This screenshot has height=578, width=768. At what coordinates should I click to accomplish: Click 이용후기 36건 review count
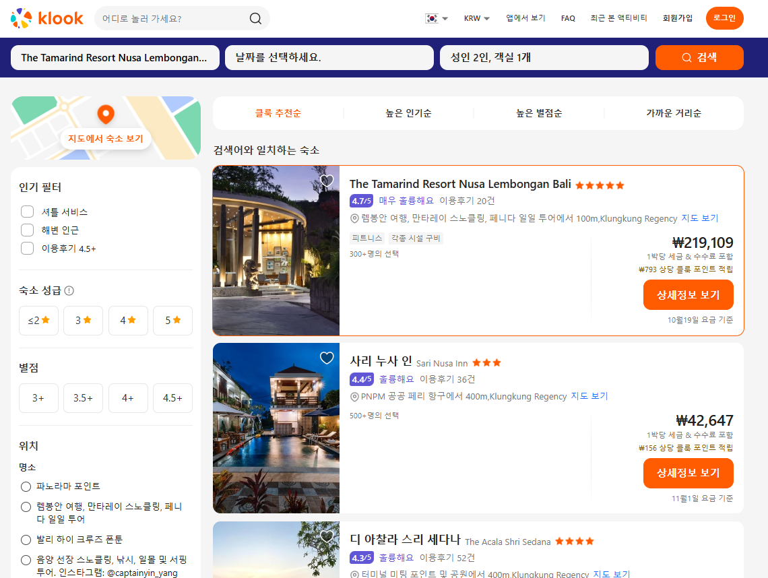(447, 379)
